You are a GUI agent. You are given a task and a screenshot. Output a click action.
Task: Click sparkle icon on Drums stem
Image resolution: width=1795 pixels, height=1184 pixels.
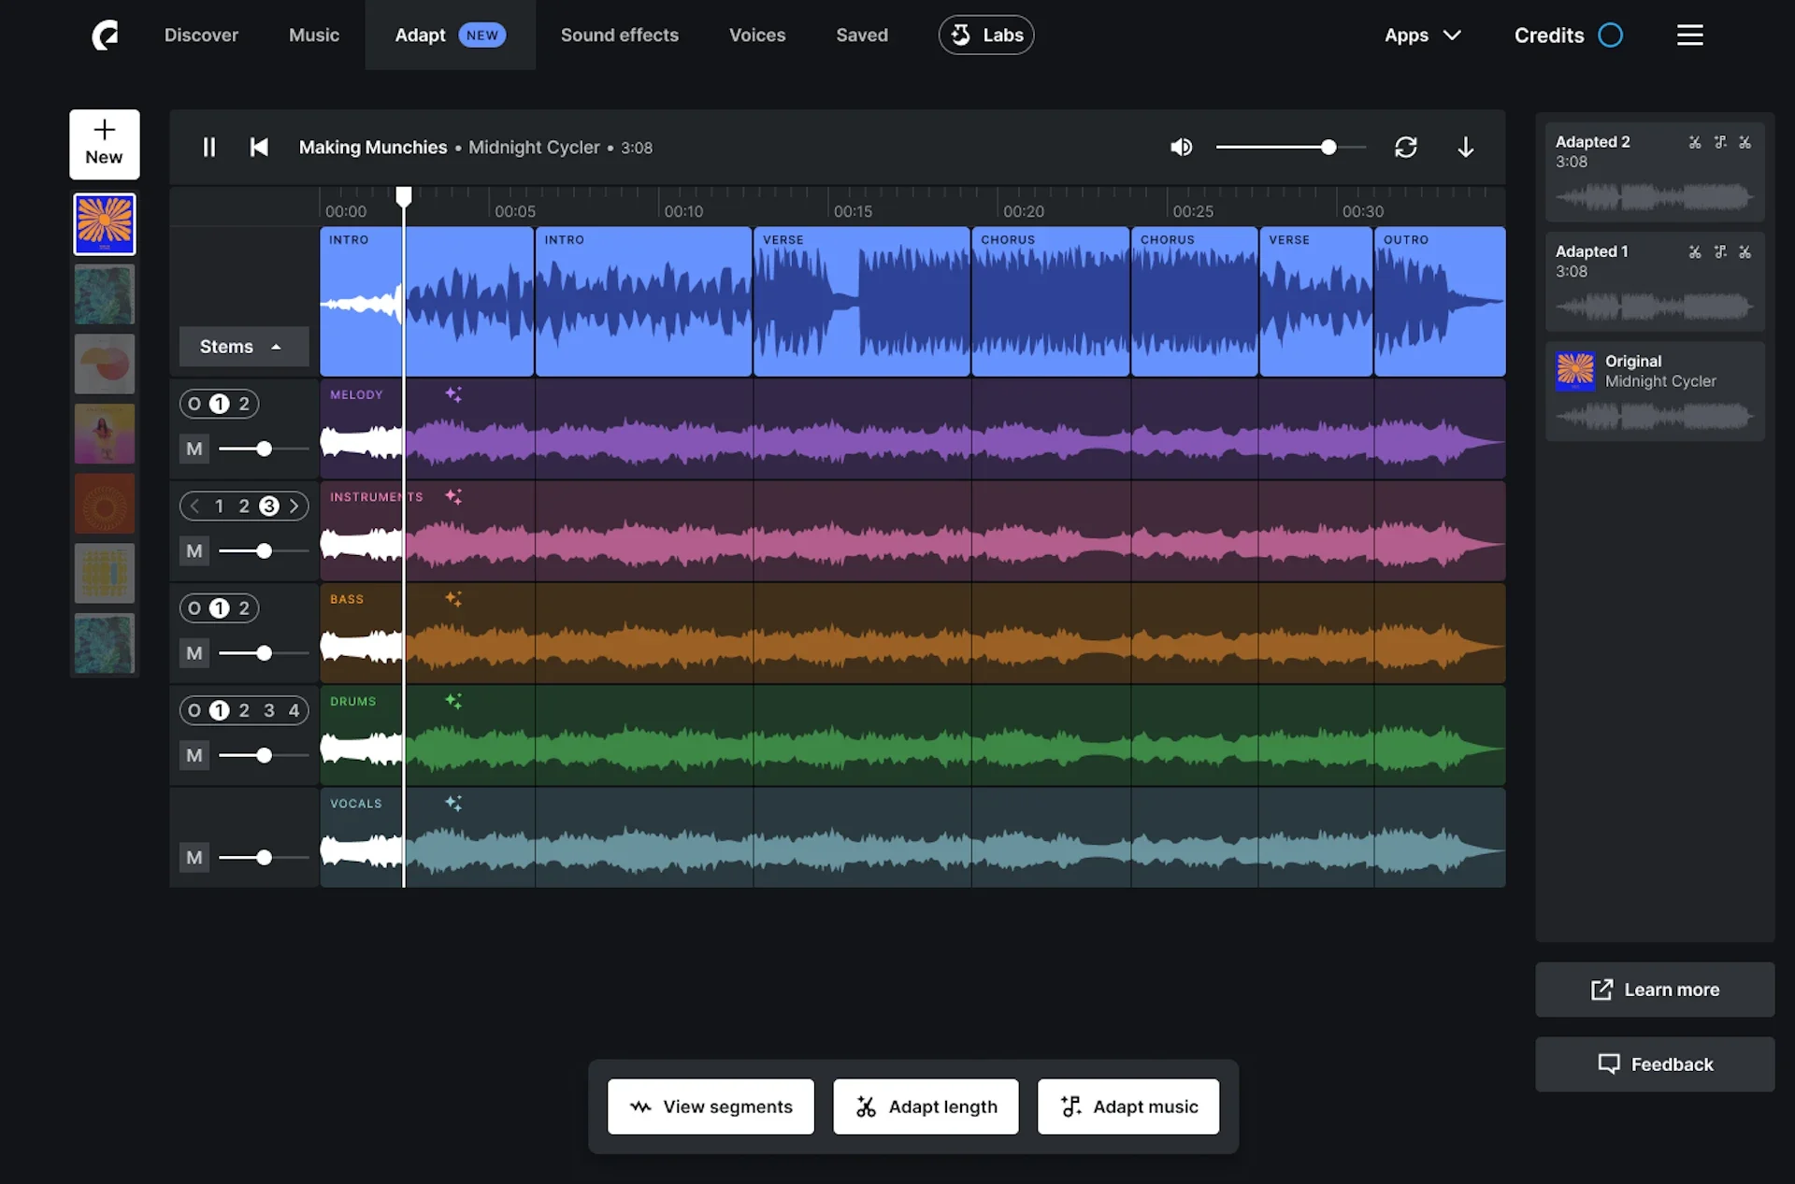click(x=453, y=701)
